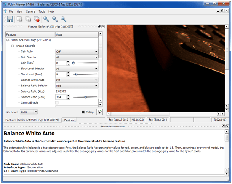Click the live camera image view
The image size is (232, 184).
[x=166, y=68]
